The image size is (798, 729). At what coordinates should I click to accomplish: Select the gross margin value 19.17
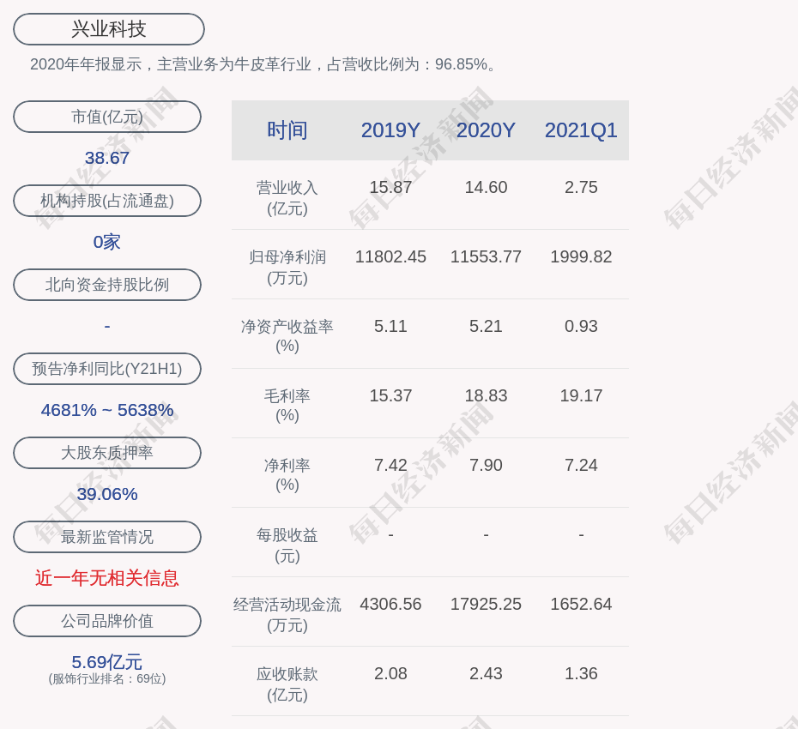click(x=581, y=395)
